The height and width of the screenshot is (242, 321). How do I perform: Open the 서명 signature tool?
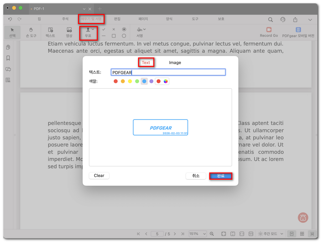(140, 32)
